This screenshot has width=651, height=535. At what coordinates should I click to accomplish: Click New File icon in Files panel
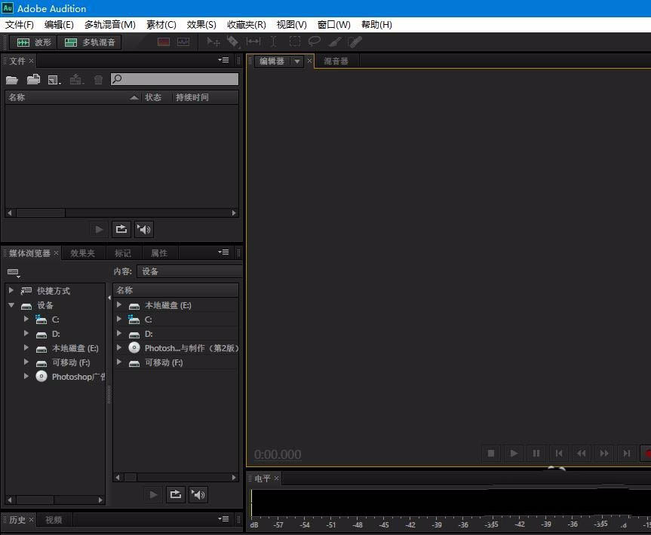pyautogui.click(x=54, y=80)
